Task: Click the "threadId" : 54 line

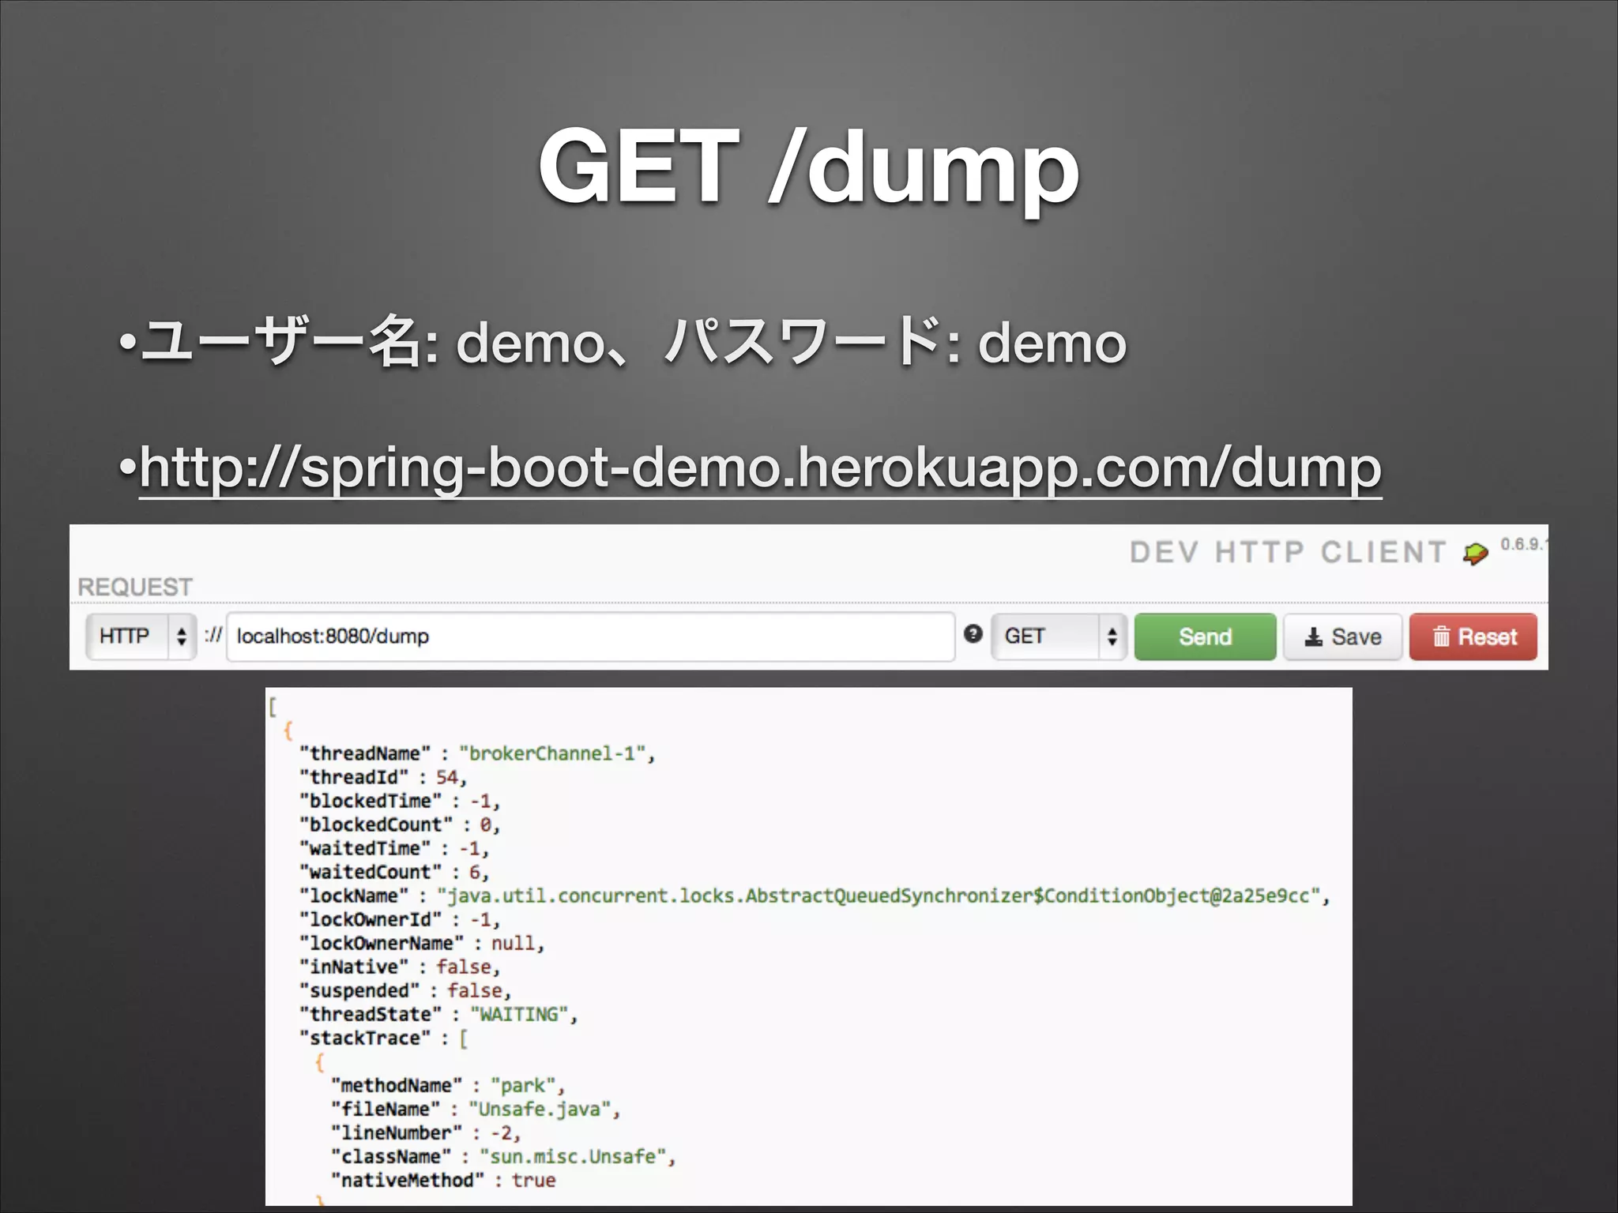Action: click(383, 777)
